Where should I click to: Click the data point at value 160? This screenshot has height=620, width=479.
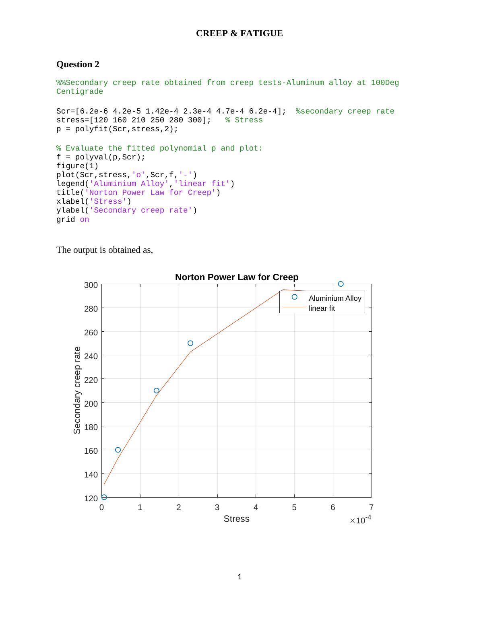click(118, 450)
